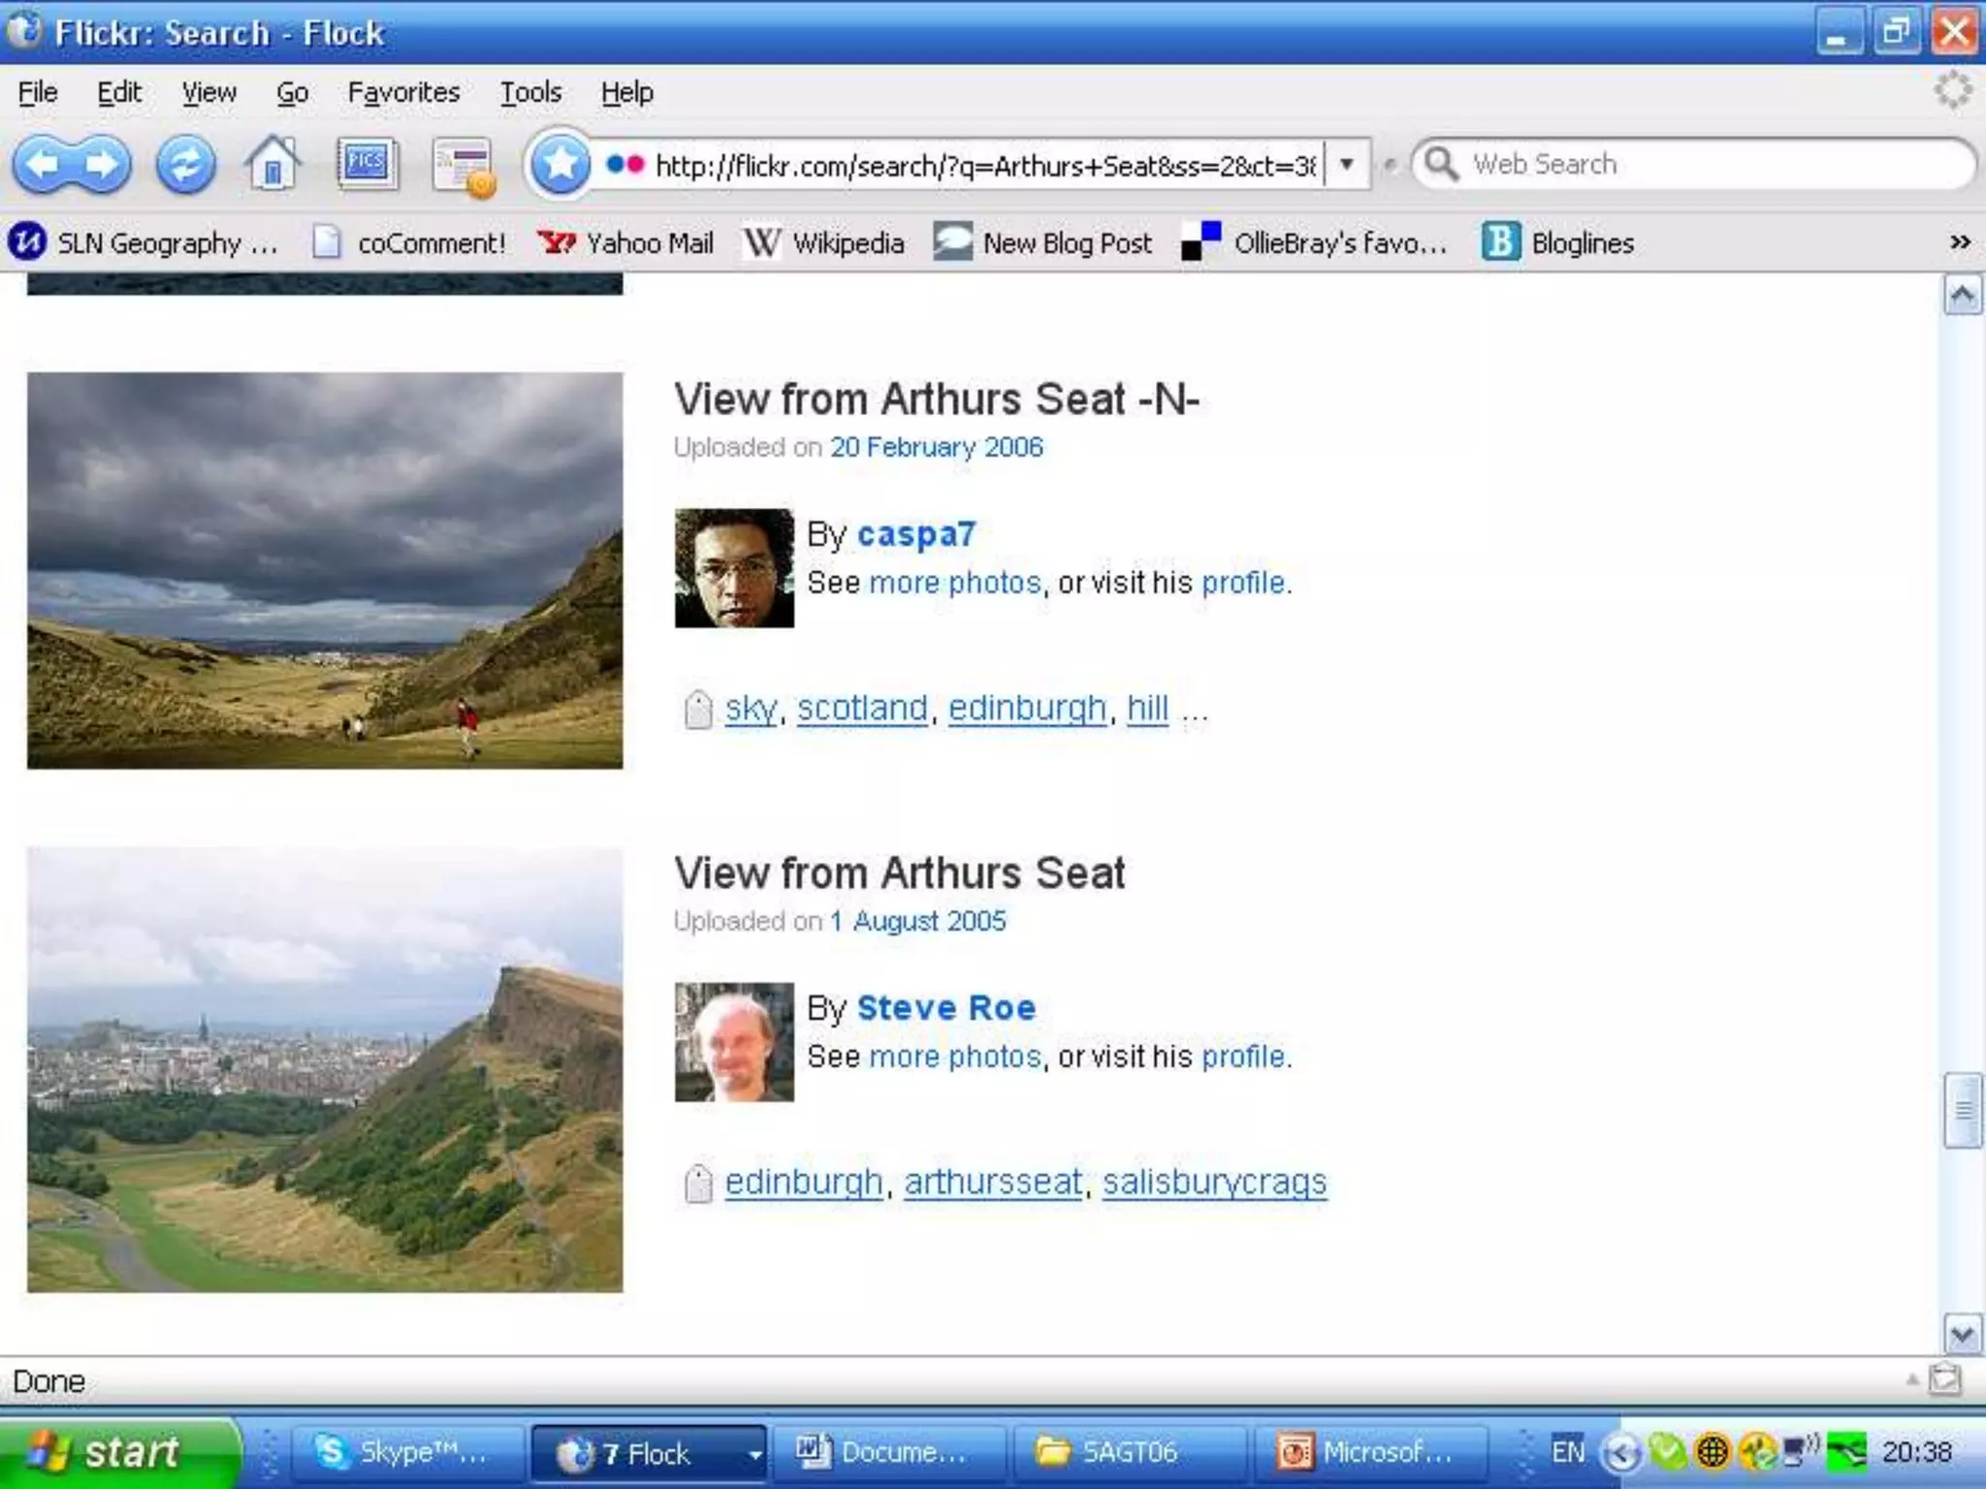
Task: Reload the page with Refresh icon
Action: click(x=185, y=165)
